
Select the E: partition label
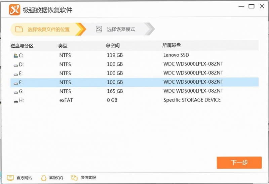(21, 74)
